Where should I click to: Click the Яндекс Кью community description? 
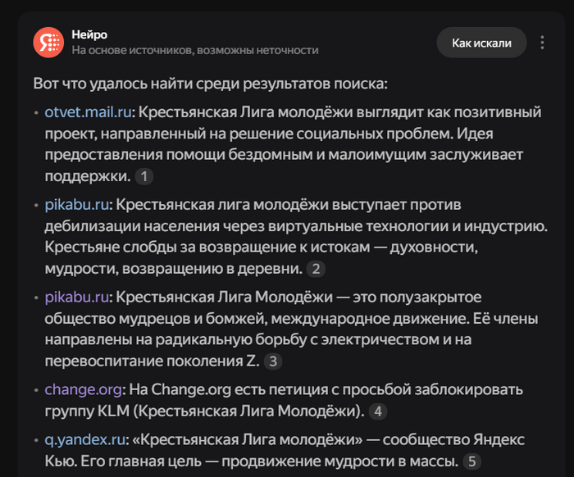tap(285, 450)
